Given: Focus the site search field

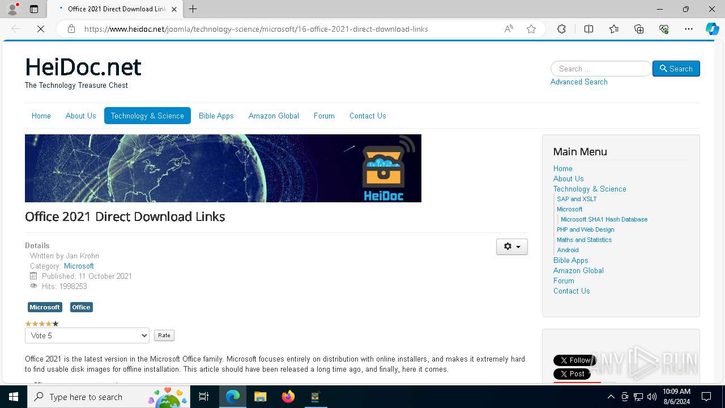Looking at the screenshot, I should [x=601, y=69].
